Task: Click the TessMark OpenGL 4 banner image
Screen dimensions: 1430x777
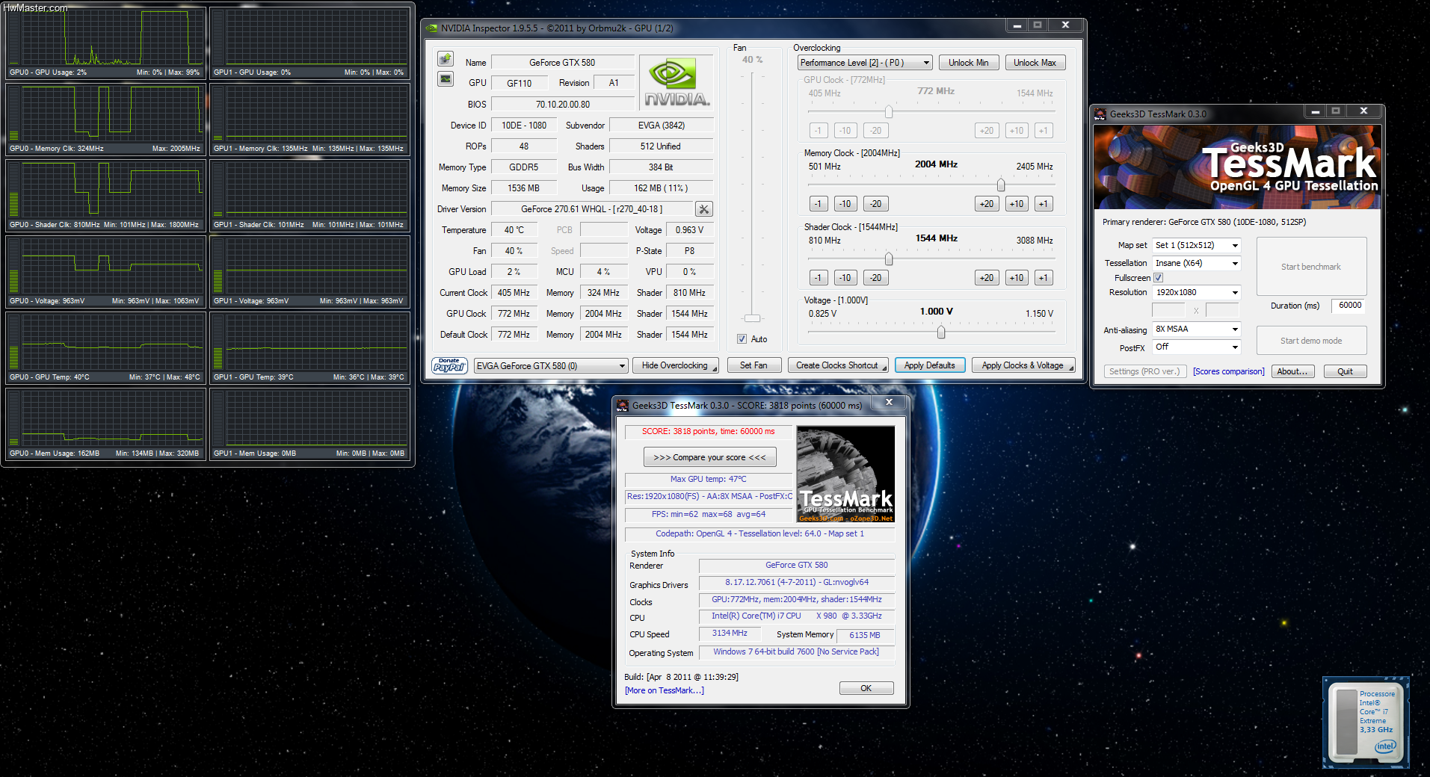Action: coord(1237,167)
